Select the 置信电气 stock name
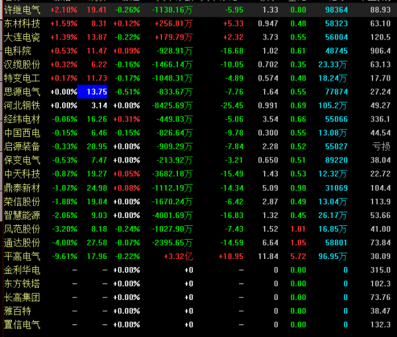The width and height of the screenshot is (397, 337). point(22,324)
